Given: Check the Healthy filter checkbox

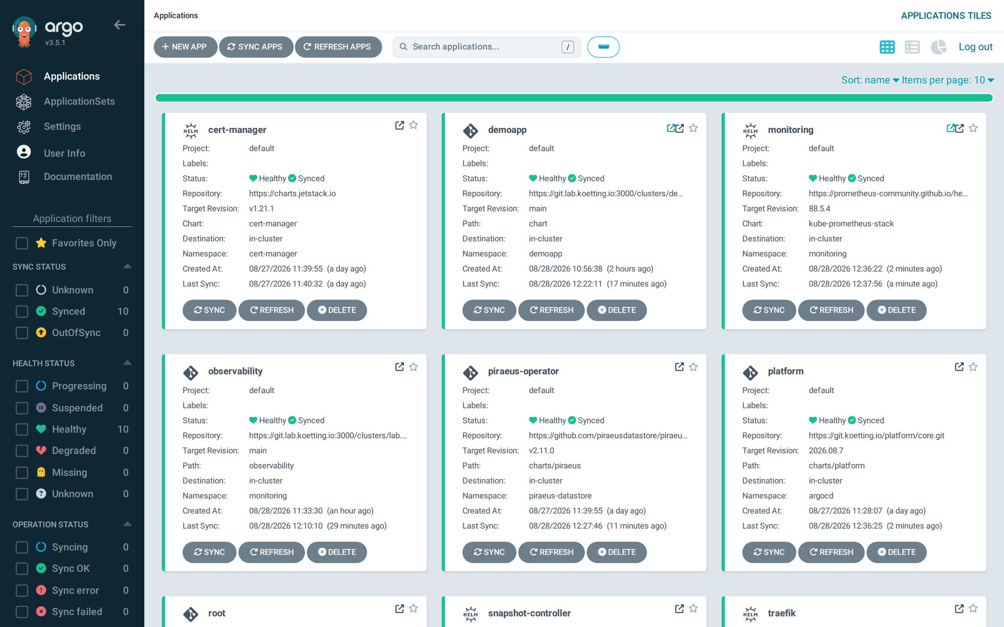Looking at the screenshot, I should click(x=22, y=429).
